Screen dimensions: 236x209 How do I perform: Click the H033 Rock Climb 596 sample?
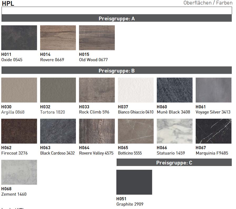tap(97, 90)
